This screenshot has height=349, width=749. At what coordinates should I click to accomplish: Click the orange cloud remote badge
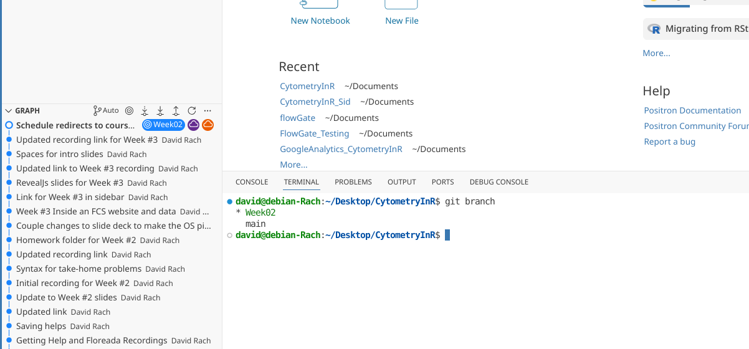click(x=208, y=125)
